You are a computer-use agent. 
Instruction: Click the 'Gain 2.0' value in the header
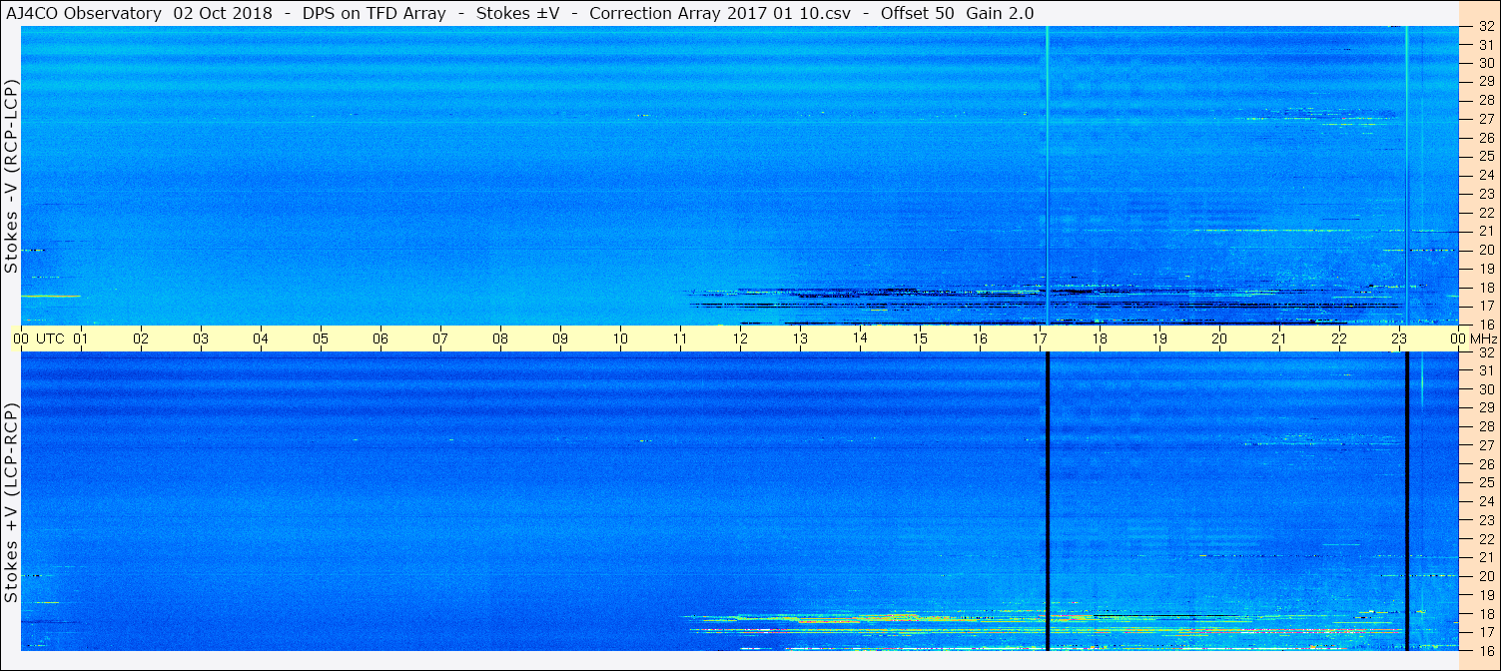pyautogui.click(x=1000, y=13)
